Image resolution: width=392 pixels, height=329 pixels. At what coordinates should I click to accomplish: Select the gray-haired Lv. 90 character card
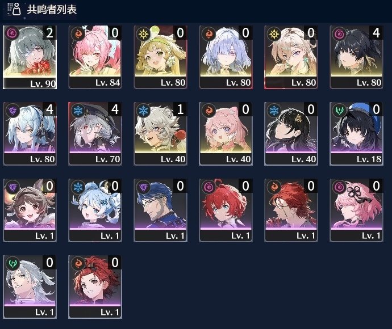[x=30, y=57]
